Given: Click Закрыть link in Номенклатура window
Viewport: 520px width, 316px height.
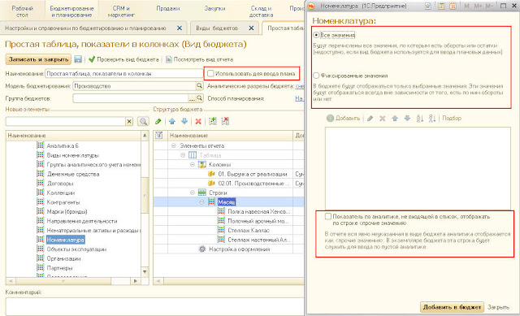Looking at the screenshot, I should point(498,307).
